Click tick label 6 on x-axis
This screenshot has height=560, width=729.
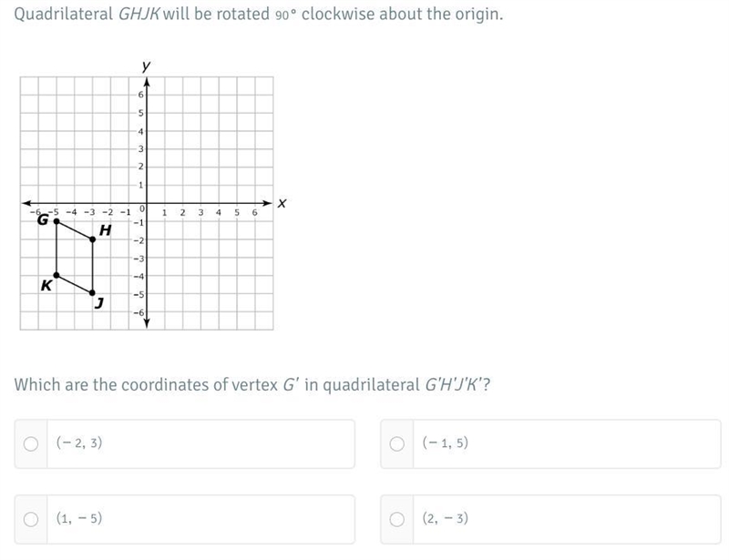point(255,212)
